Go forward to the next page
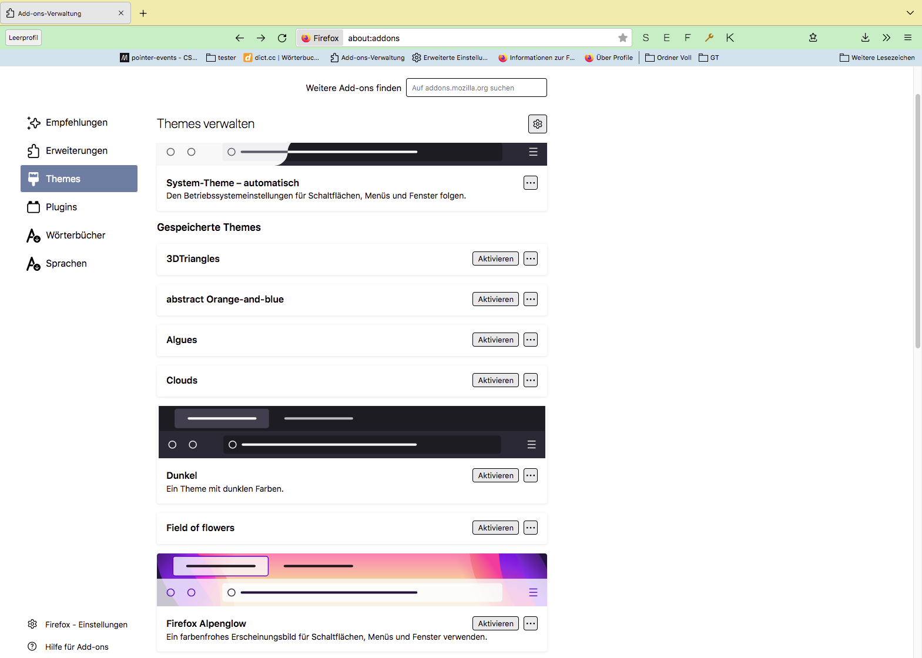The image size is (922, 658). [261, 38]
